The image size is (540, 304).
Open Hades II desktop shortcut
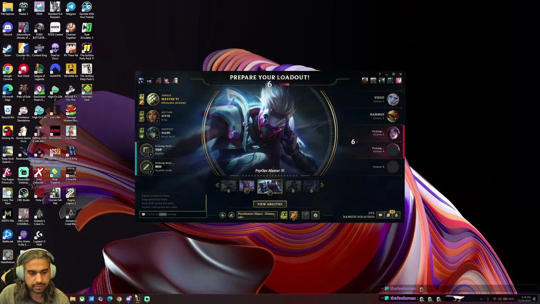23,8
